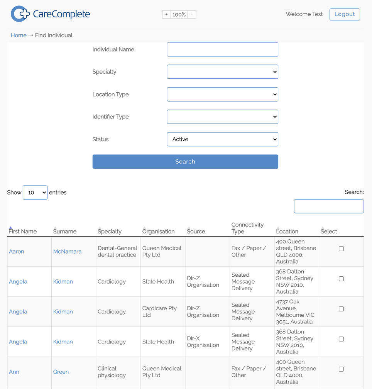Sort table by First Name column
Screen dimensions: 372x389
pyautogui.click(x=22, y=231)
